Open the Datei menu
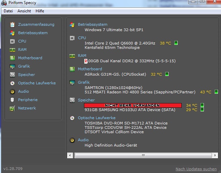The image size is (221, 173). [8, 11]
